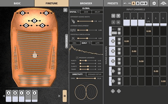Click the redo arrow

(129, 3)
